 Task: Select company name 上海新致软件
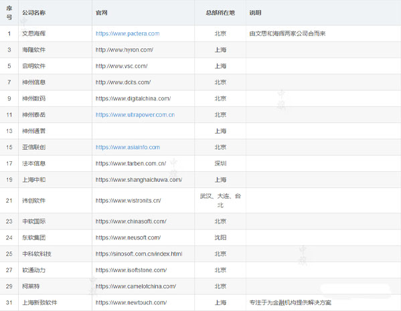39,302
